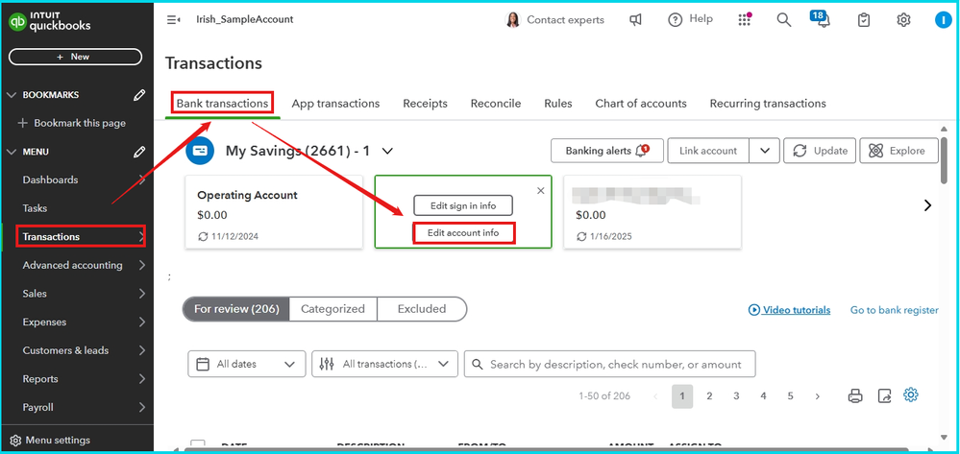This screenshot has height=454, width=960.
Task: Open the announcements megaphone icon
Action: tap(635, 20)
